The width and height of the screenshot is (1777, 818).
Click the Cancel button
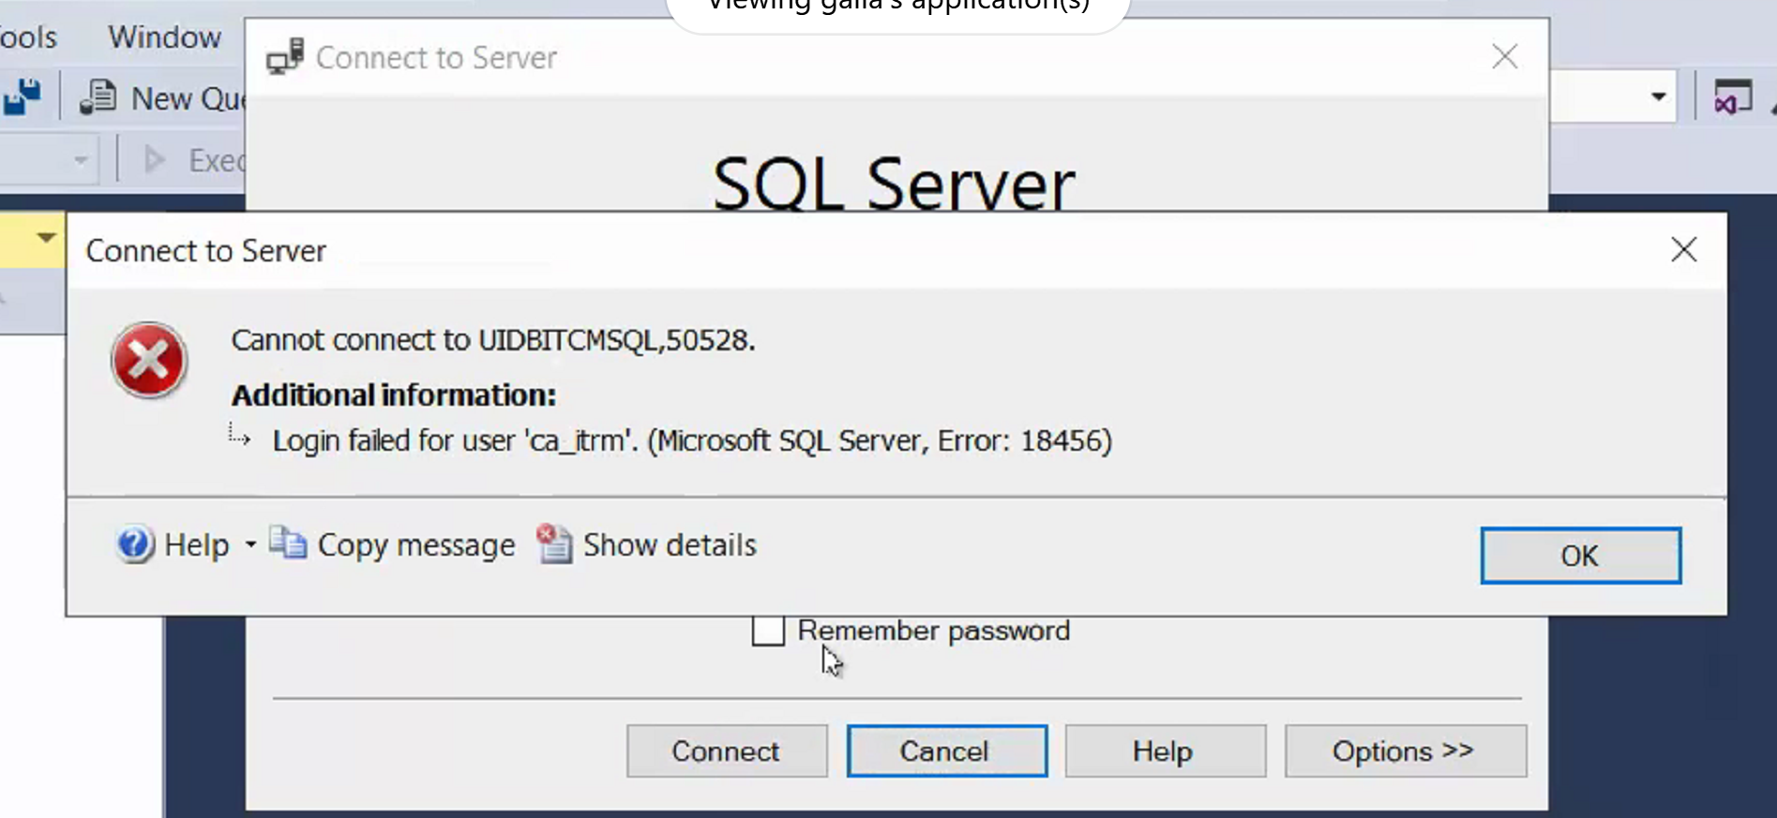[x=946, y=751]
